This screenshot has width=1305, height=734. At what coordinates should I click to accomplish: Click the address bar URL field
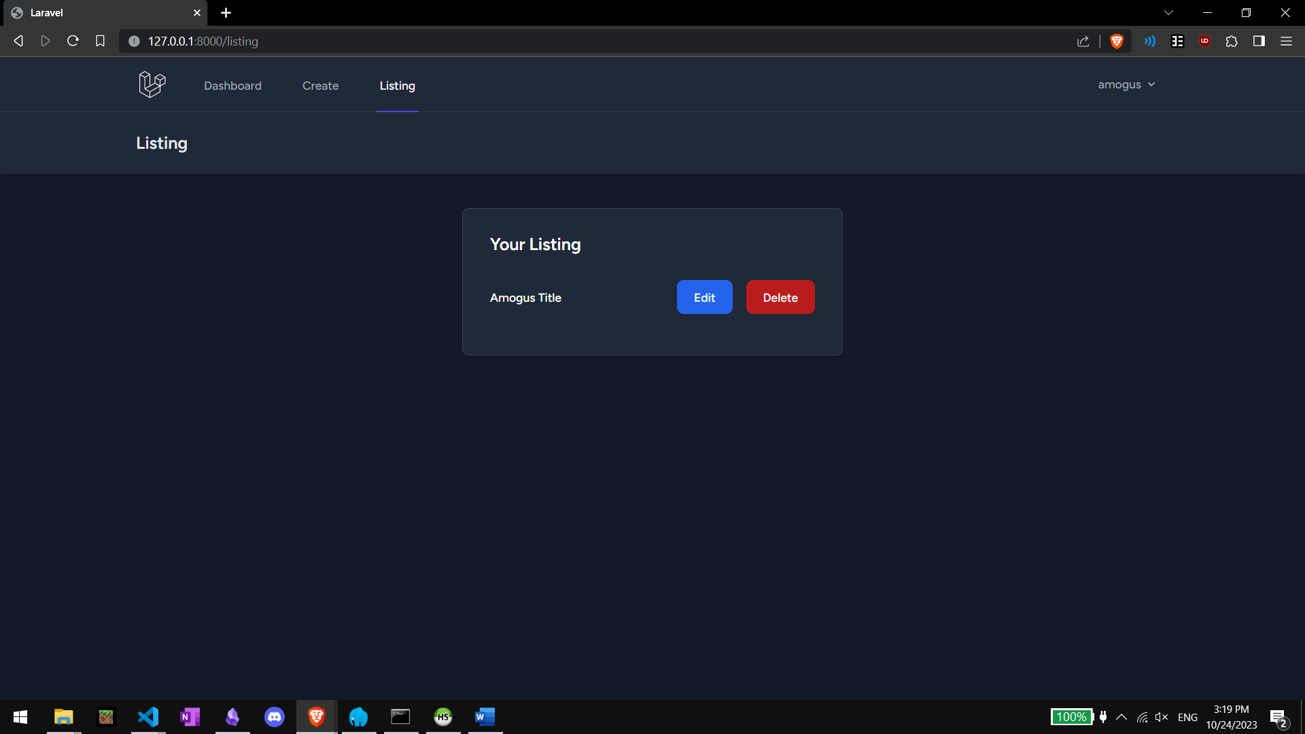(544, 41)
